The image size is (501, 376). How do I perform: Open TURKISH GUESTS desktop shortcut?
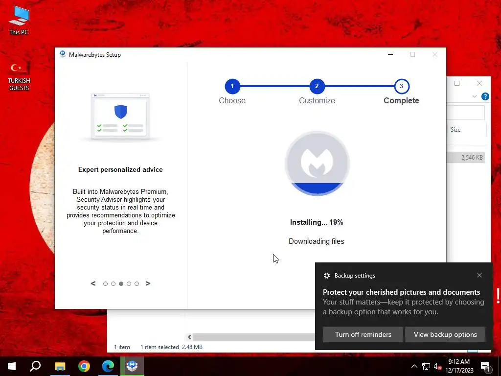19,77
